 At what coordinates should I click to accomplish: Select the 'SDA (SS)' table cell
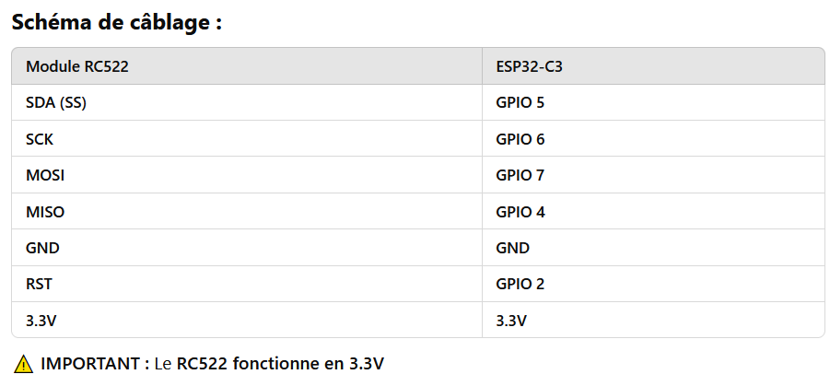point(247,103)
